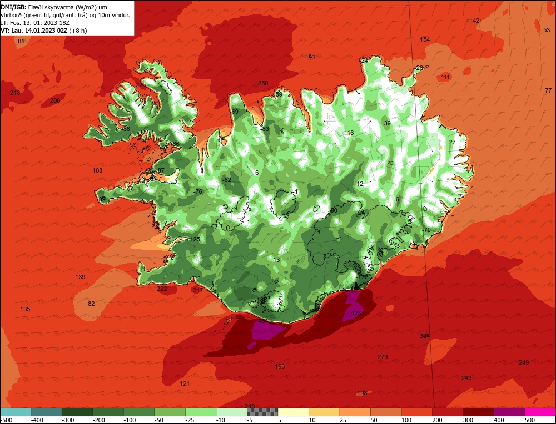This screenshot has width=556, height=424.
Task: Select the value 196 south of Iceland
Action: pyautogui.click(x=280, y=366)
